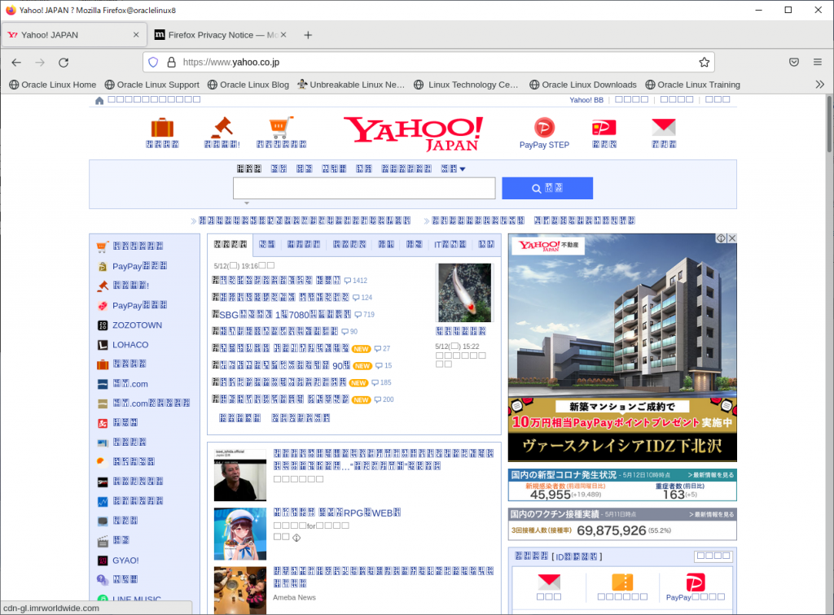Open comments count 185 on headline
The height and width of the screenshot is (615, 834).
pyautogui.click(x=381, y=382)
